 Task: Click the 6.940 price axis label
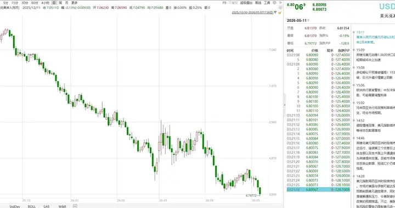[273, 122]
